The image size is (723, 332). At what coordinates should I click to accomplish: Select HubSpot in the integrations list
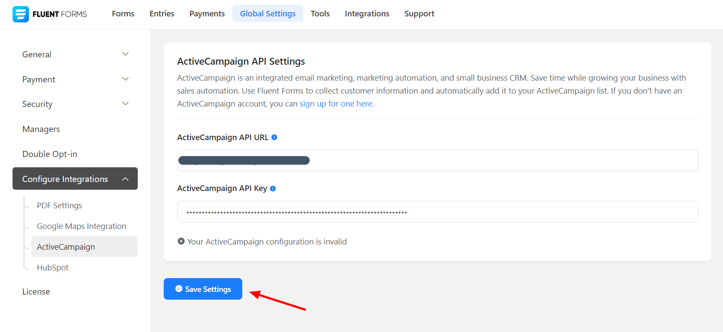click(53, 268)
